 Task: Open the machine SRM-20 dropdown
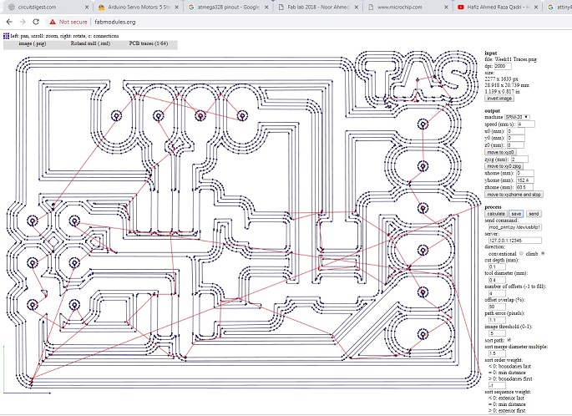(517, 117)
